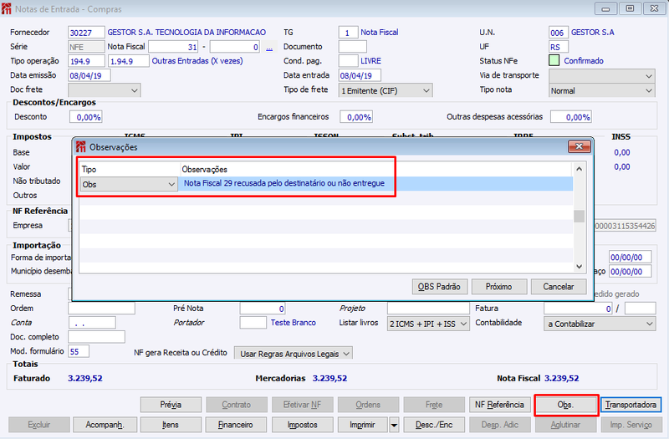
Task: Click the Portador field
Action: click(x=253, y=323)
